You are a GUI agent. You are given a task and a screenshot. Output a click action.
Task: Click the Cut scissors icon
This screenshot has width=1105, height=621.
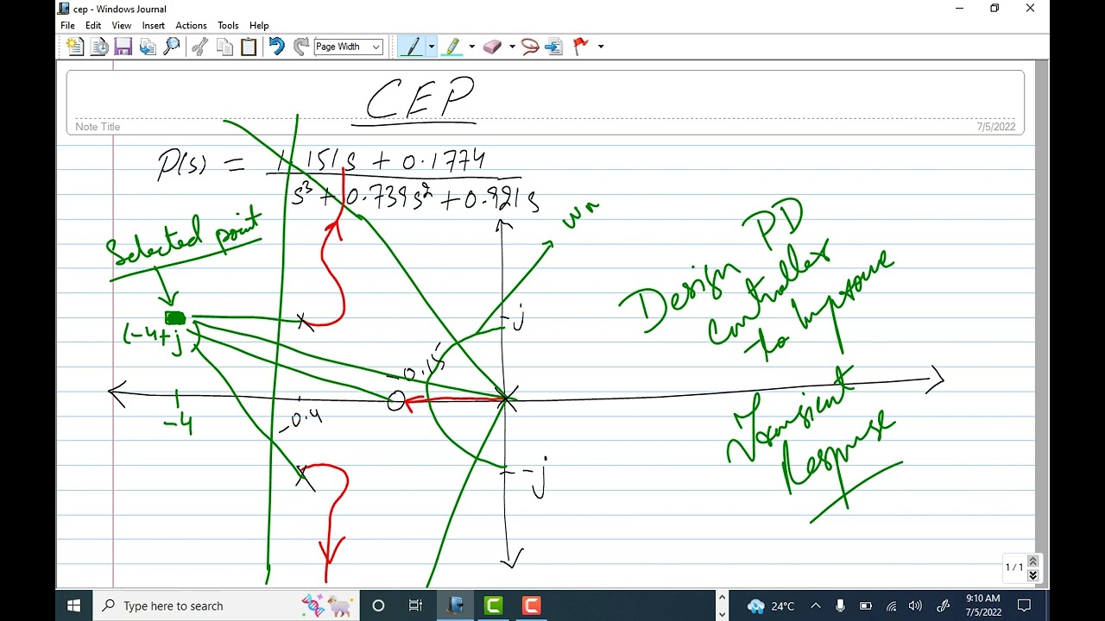click(200, 47)
